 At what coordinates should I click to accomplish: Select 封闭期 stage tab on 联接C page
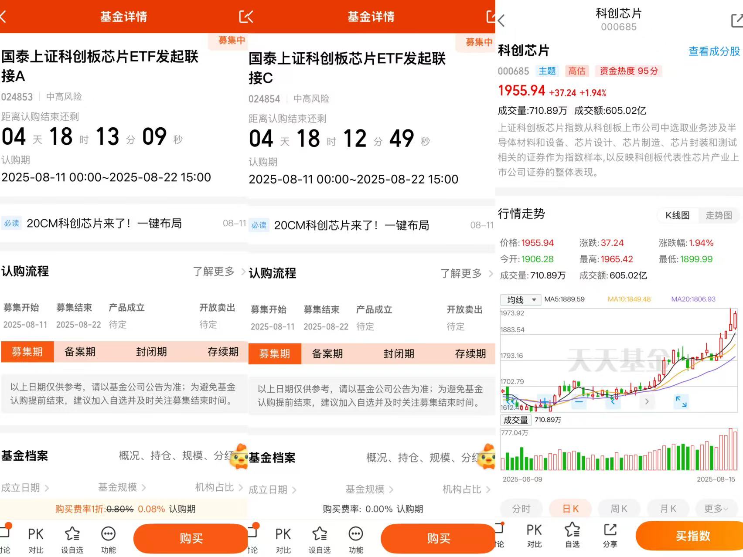[x=399, y=353]
